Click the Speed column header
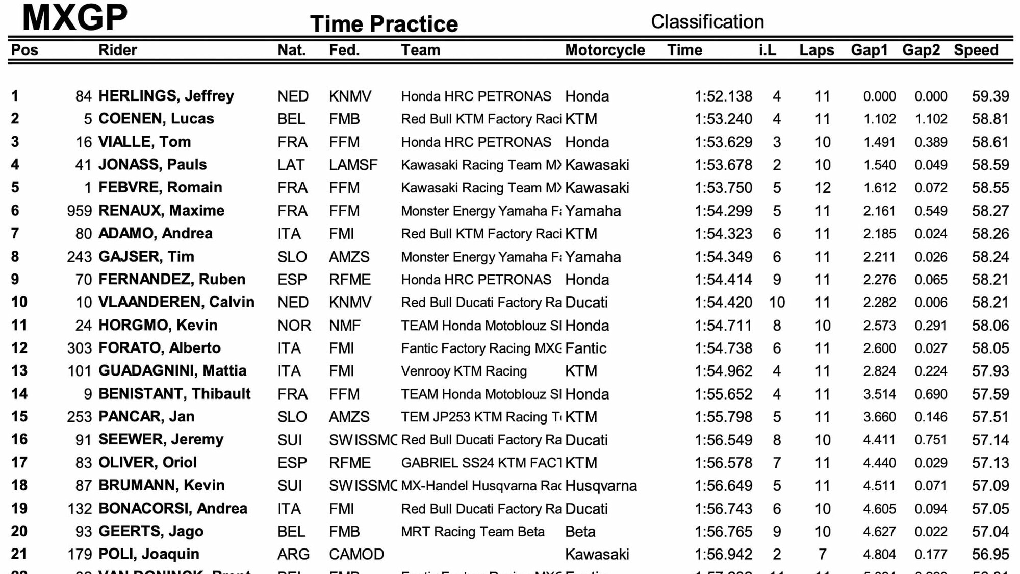This screenshot has height=574, width=1020. point(976,50)
